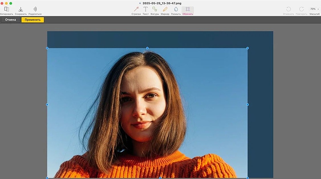Click the file title 2025-05-29_13-38-47.png
The height and width of the screenshot is (179, 321).
[x=162, y=3]
